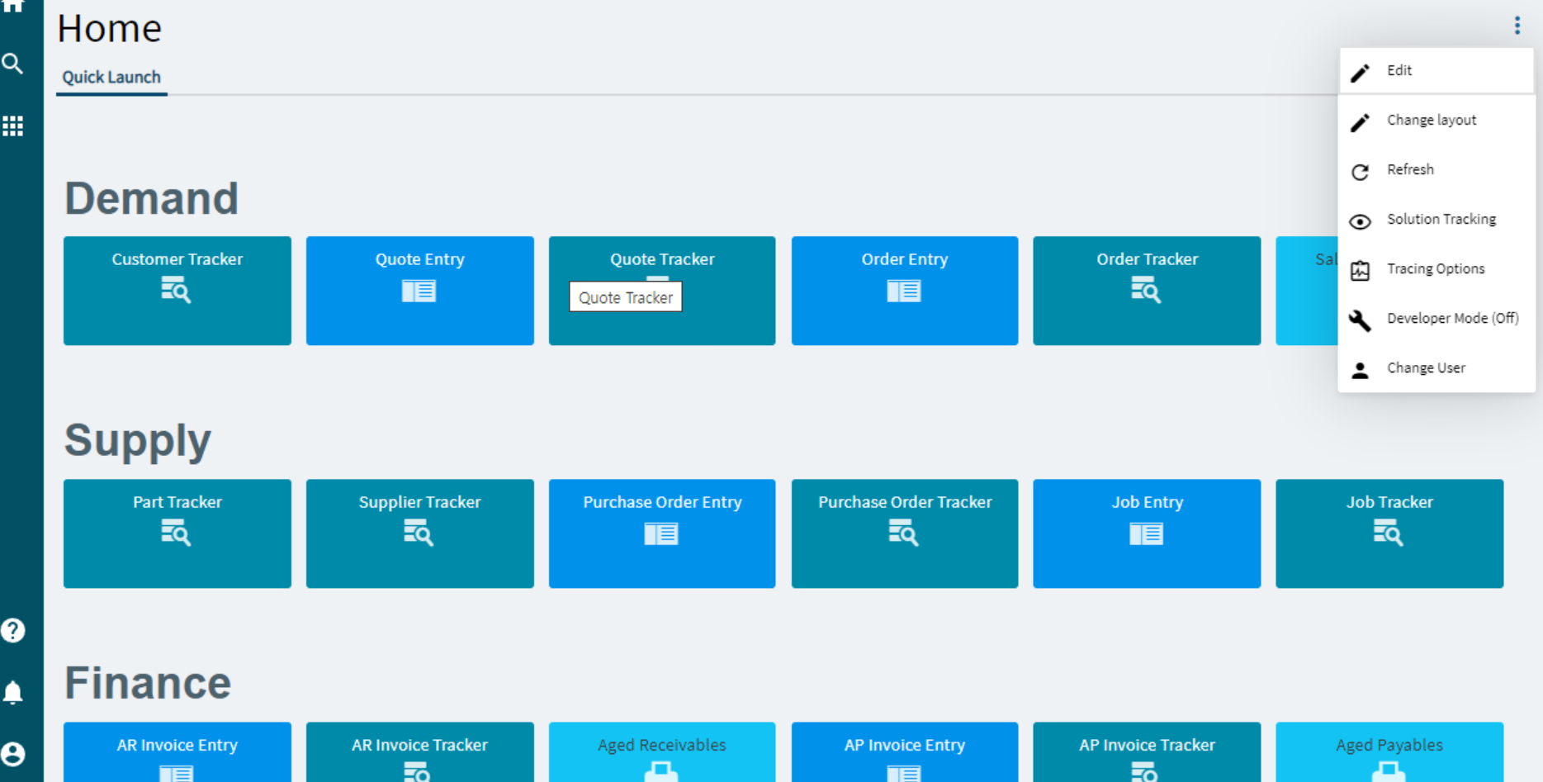The height and width of the screenshot is (782, 1543).
Task: Click the pencil icon beside Change layout
Action: coord(1360,122)
